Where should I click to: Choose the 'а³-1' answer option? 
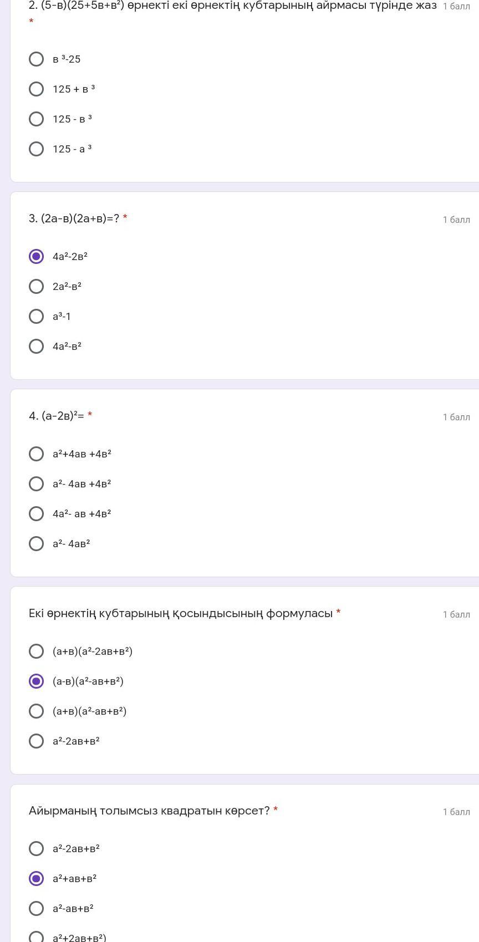[x=36, y=317]
